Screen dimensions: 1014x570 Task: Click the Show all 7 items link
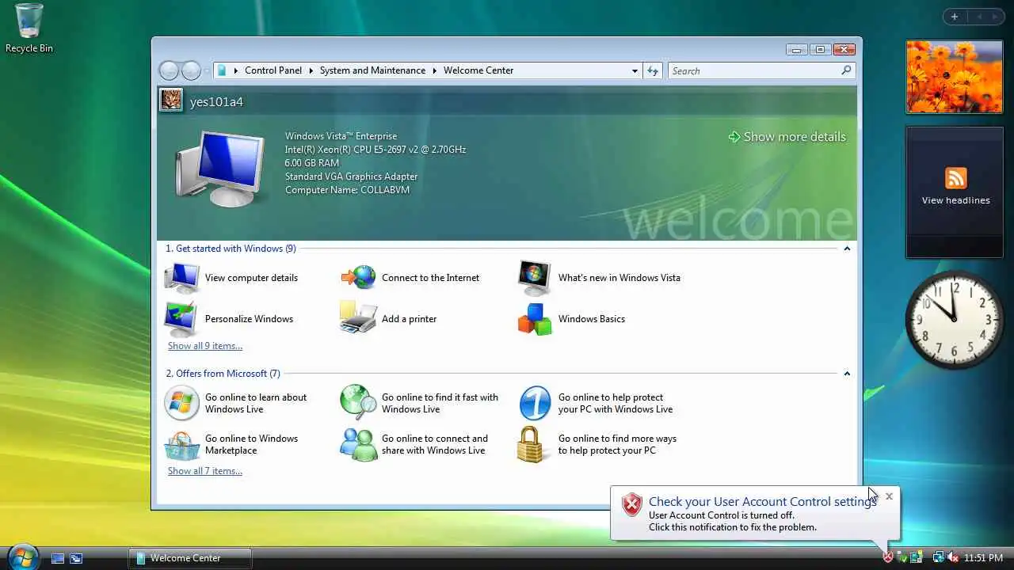point(205,471)
